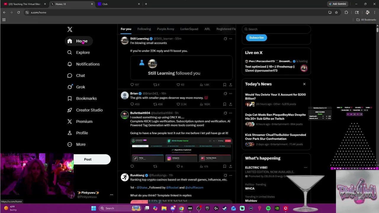Open the $200 Billion news story
The width and height of the screenshot is (379, 213).
276,99
